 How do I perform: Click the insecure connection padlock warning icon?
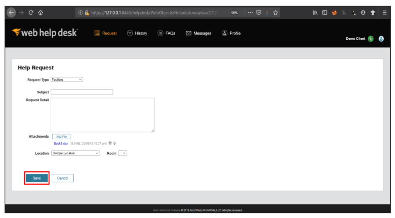(x=87, y=13)
